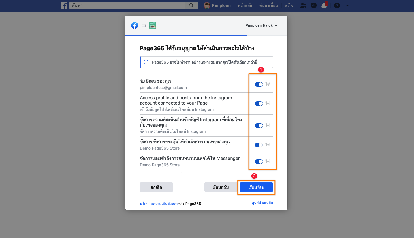Screen dimensions: 414x238
Task: Toggle page call-to-action management switch
Action: pos(259,145)
